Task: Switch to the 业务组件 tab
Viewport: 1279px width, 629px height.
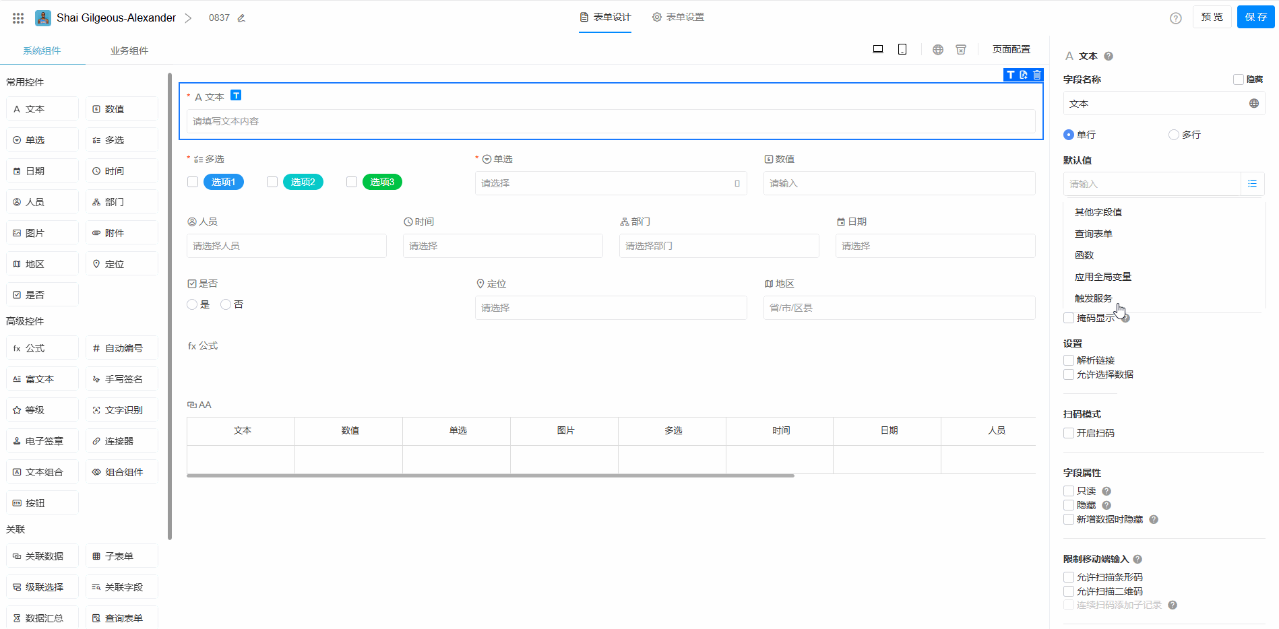Action: [x=129, y=51]
